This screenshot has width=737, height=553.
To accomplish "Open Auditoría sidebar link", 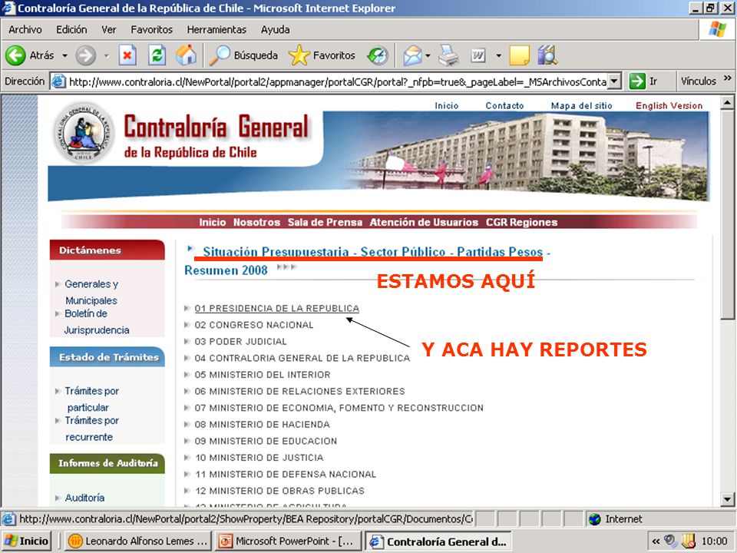I will click(84, 498).
